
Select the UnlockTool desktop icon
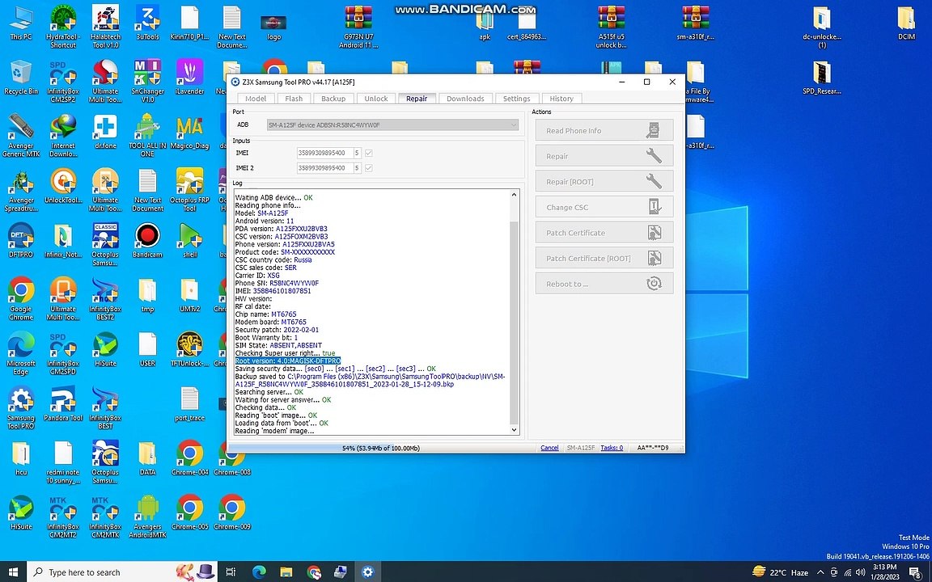click(x=63, y=186)
